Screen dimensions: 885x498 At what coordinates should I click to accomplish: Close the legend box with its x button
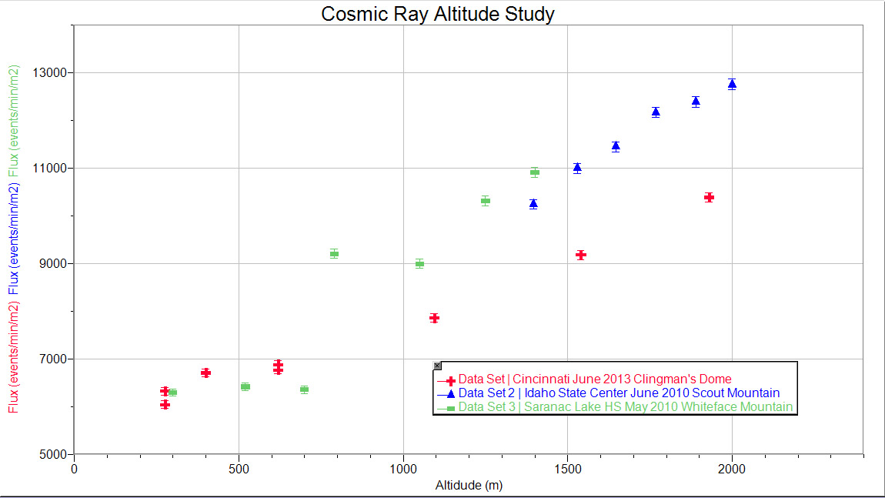click(x=436, y=365)
